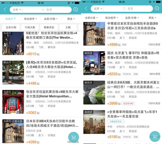Select the 出发日期 filter tab

tap(11, 27)
